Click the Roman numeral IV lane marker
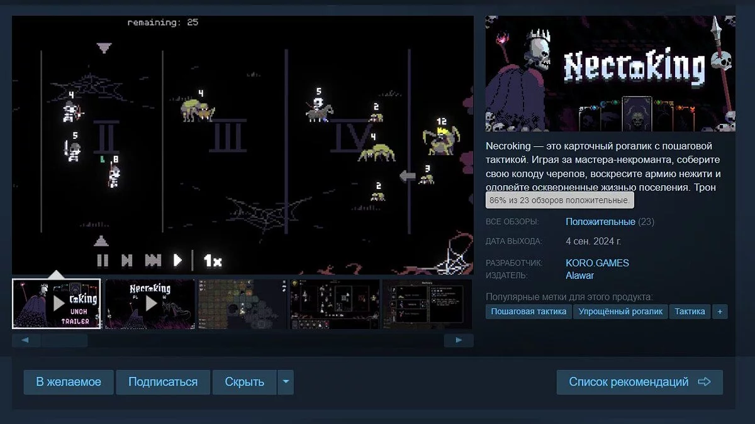755x424 pixels. (x=350, y=138)
